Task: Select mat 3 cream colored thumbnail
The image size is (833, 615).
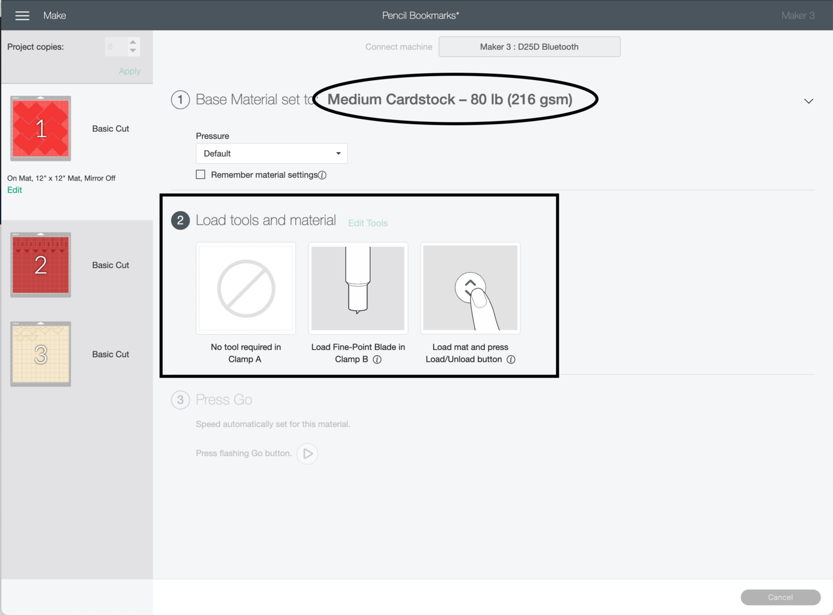Action: (41, 354)
